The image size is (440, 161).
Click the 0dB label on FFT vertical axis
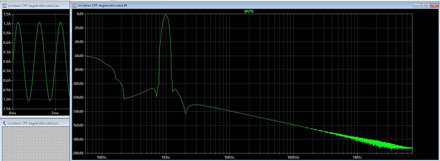coord(80,14)
